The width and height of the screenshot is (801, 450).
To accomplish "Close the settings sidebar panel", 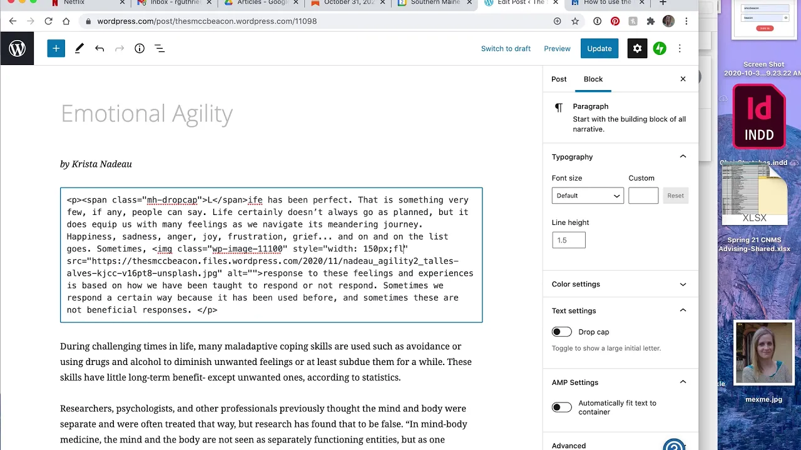I will (x=683, y=79).
